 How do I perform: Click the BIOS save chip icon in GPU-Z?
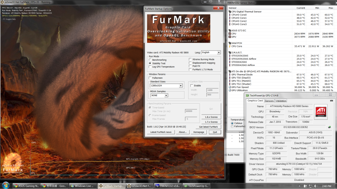329,127
